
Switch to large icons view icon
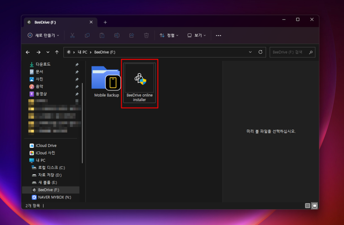[x=314, y=206]
